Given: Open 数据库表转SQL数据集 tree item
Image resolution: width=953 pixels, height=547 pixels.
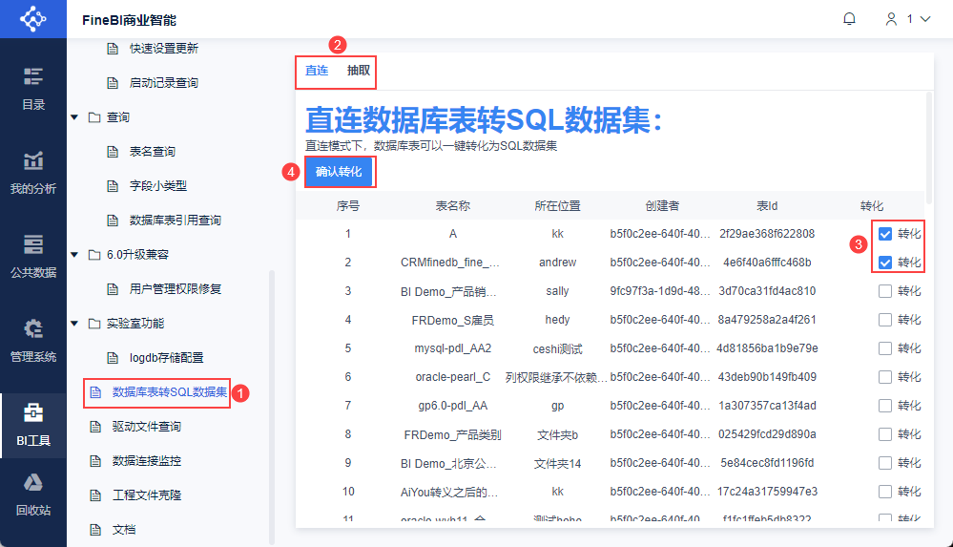Looking at the screenshot, I should click(x=170, y=392).
